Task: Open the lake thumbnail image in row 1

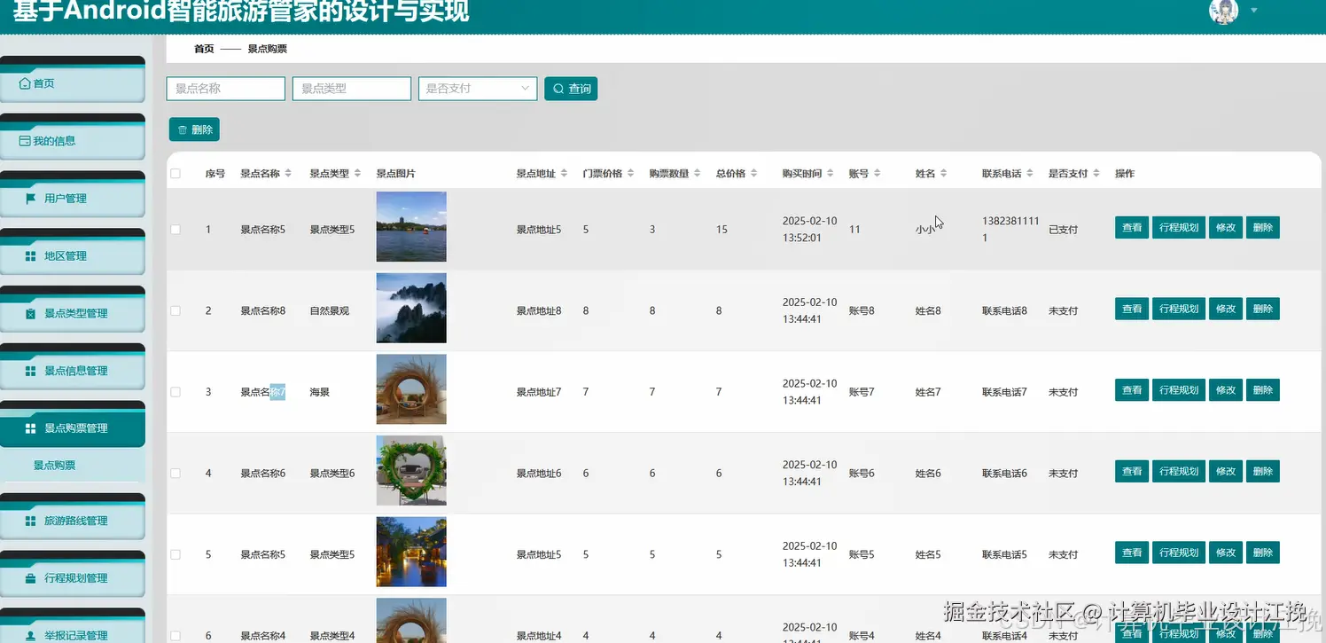Action: [x=411, y=227]
